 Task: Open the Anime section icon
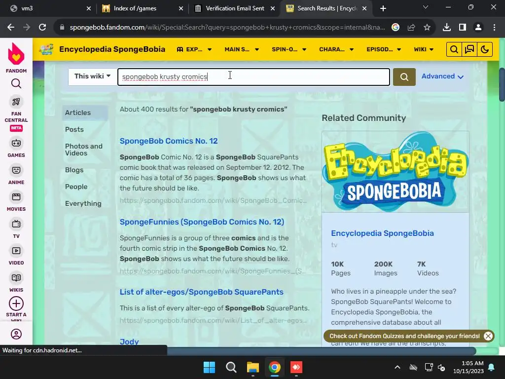(x=16, y=170)
